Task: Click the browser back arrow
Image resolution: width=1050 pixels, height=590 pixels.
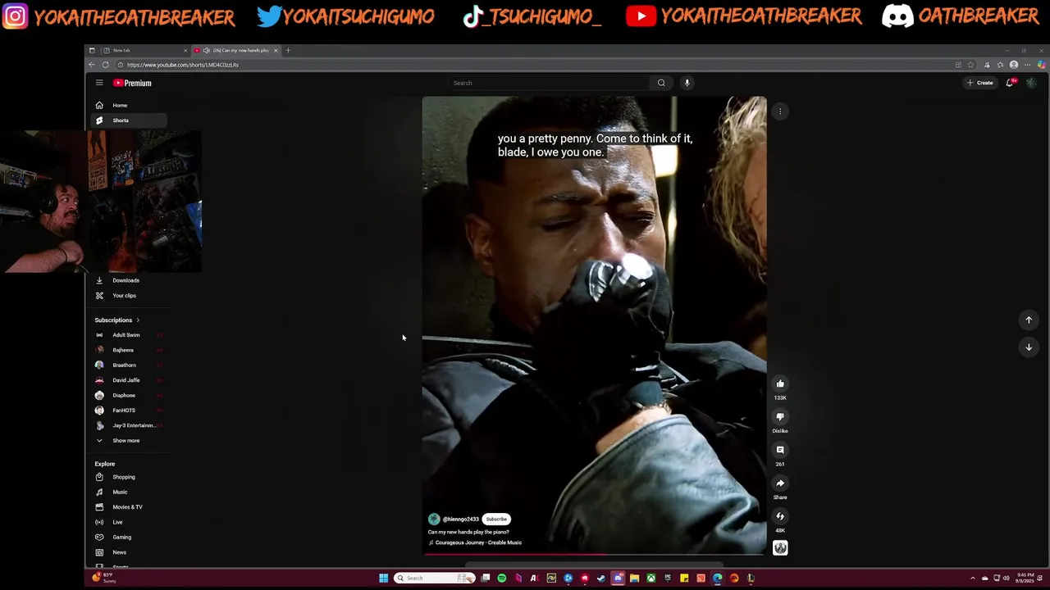Action: (92, 65)
